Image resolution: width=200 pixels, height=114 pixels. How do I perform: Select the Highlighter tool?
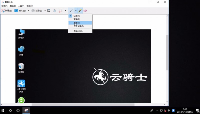80,11
